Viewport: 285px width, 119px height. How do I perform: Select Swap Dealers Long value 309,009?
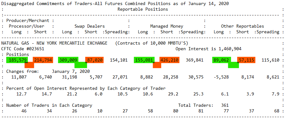(x=68, y=60)
